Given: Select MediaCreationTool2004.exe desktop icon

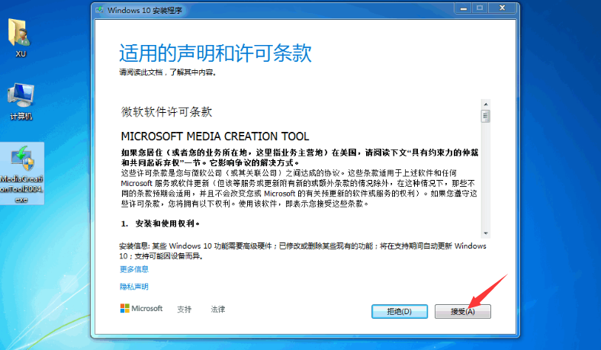Looking at the screenshot, I should click(x=21, y=172).
